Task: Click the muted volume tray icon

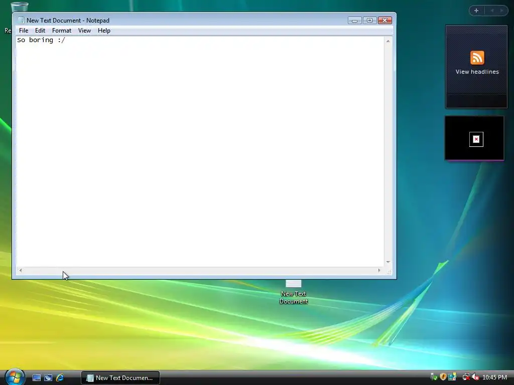Action: click(x=475, y=377)
